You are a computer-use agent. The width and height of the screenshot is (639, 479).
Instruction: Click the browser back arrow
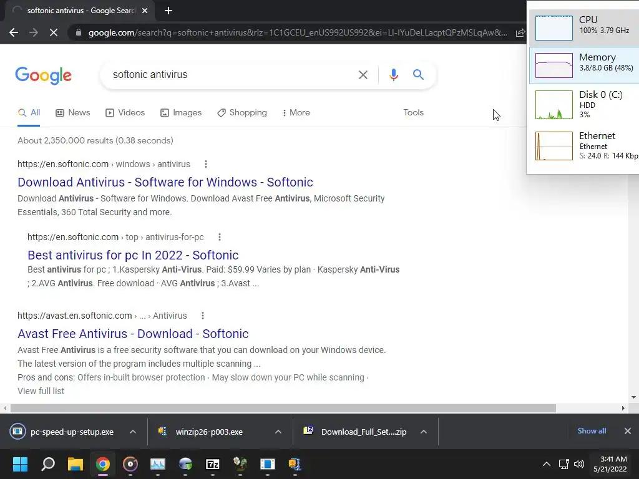click(14, 32)
